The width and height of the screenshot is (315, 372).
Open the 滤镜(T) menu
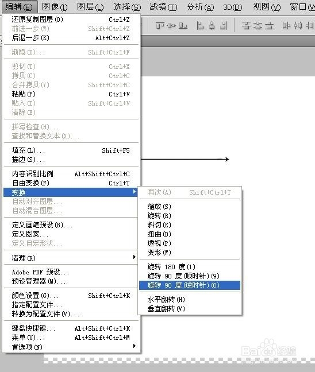click(x=163, y=7)
